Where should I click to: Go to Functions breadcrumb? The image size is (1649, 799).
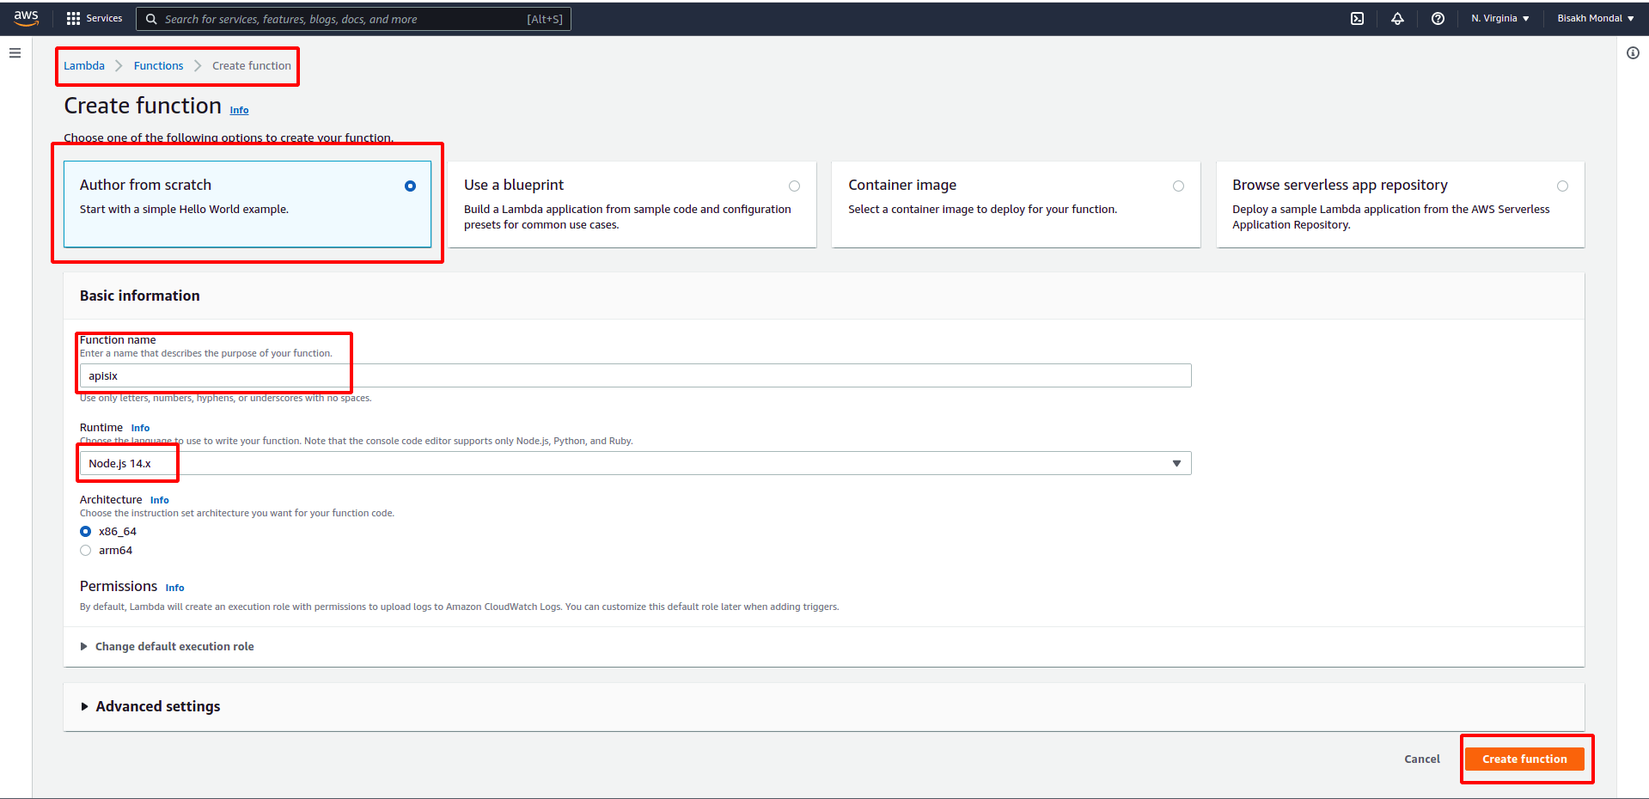(x=158, y=66)
